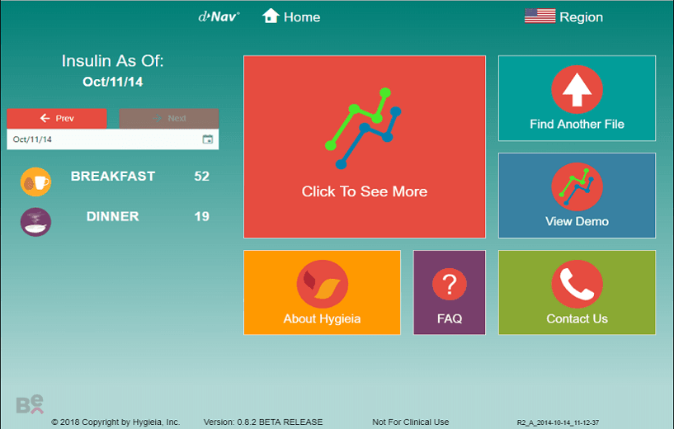Open the FAQ tile label
Image resolution: width=674 pixels, height=429 pixels.
point(450,318)
